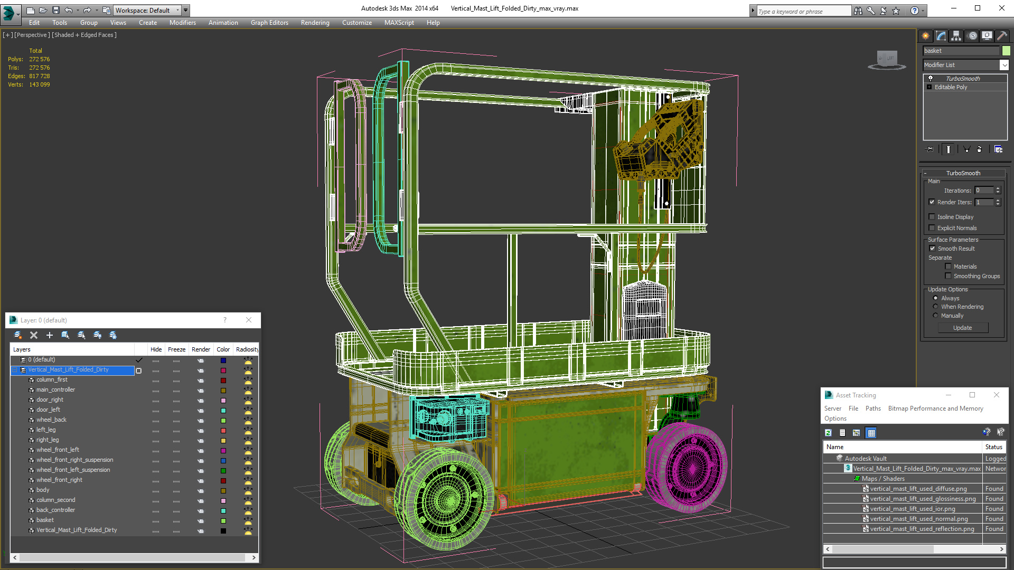
Task: Expand the Editable Poly stack entry
Action: 929,87
